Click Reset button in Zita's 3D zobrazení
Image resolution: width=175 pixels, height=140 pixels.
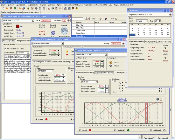point(115,92)
